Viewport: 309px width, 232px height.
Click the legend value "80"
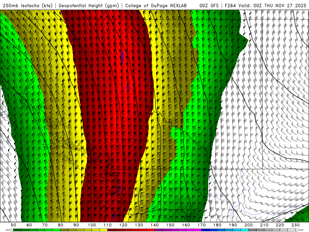[61, 225]
